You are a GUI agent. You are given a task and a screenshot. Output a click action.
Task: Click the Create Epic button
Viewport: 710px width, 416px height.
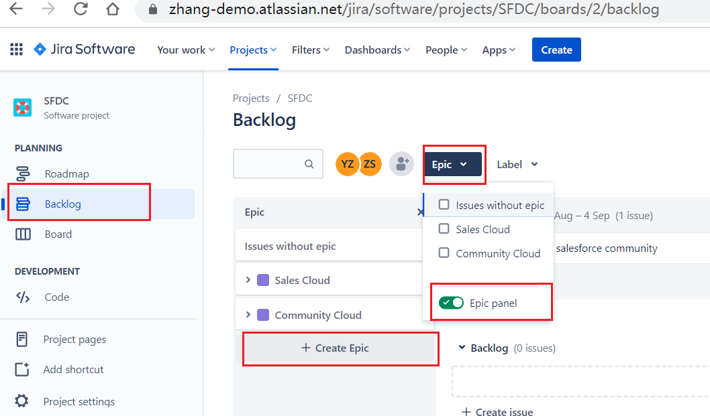pos(335,348)
